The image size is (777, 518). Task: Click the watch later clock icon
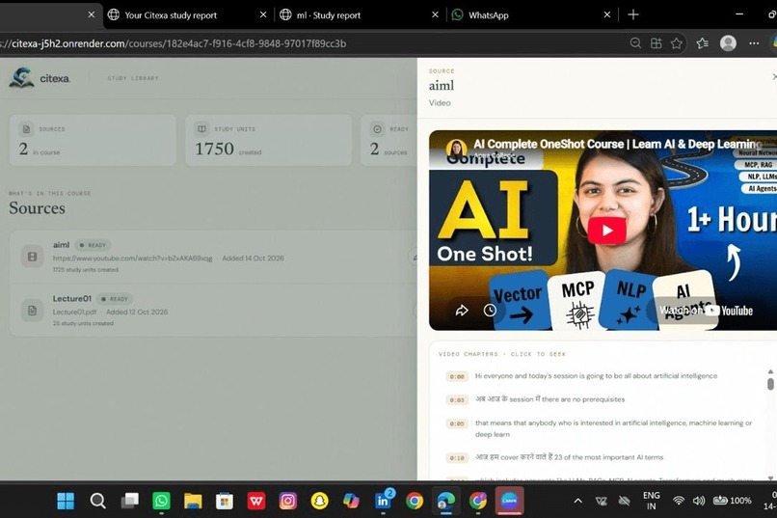[x=490, y=311]
